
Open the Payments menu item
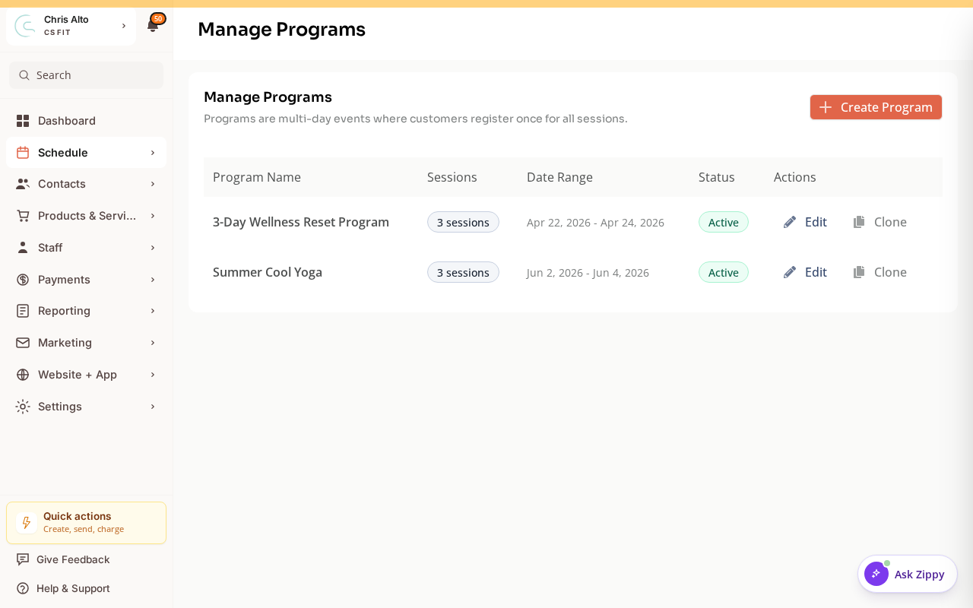[x=86, y=280]
